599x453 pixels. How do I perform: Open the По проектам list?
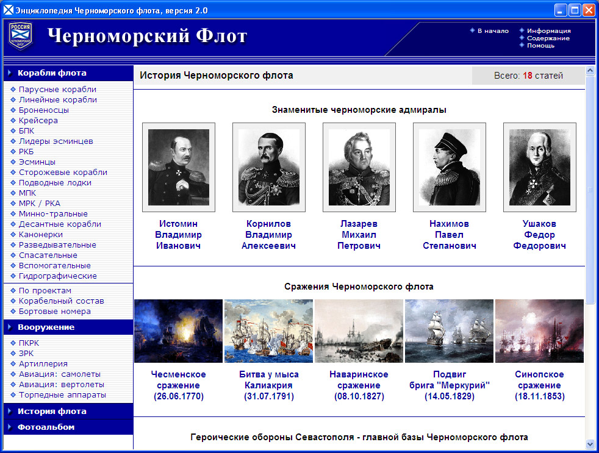click(x=45, y=290)
